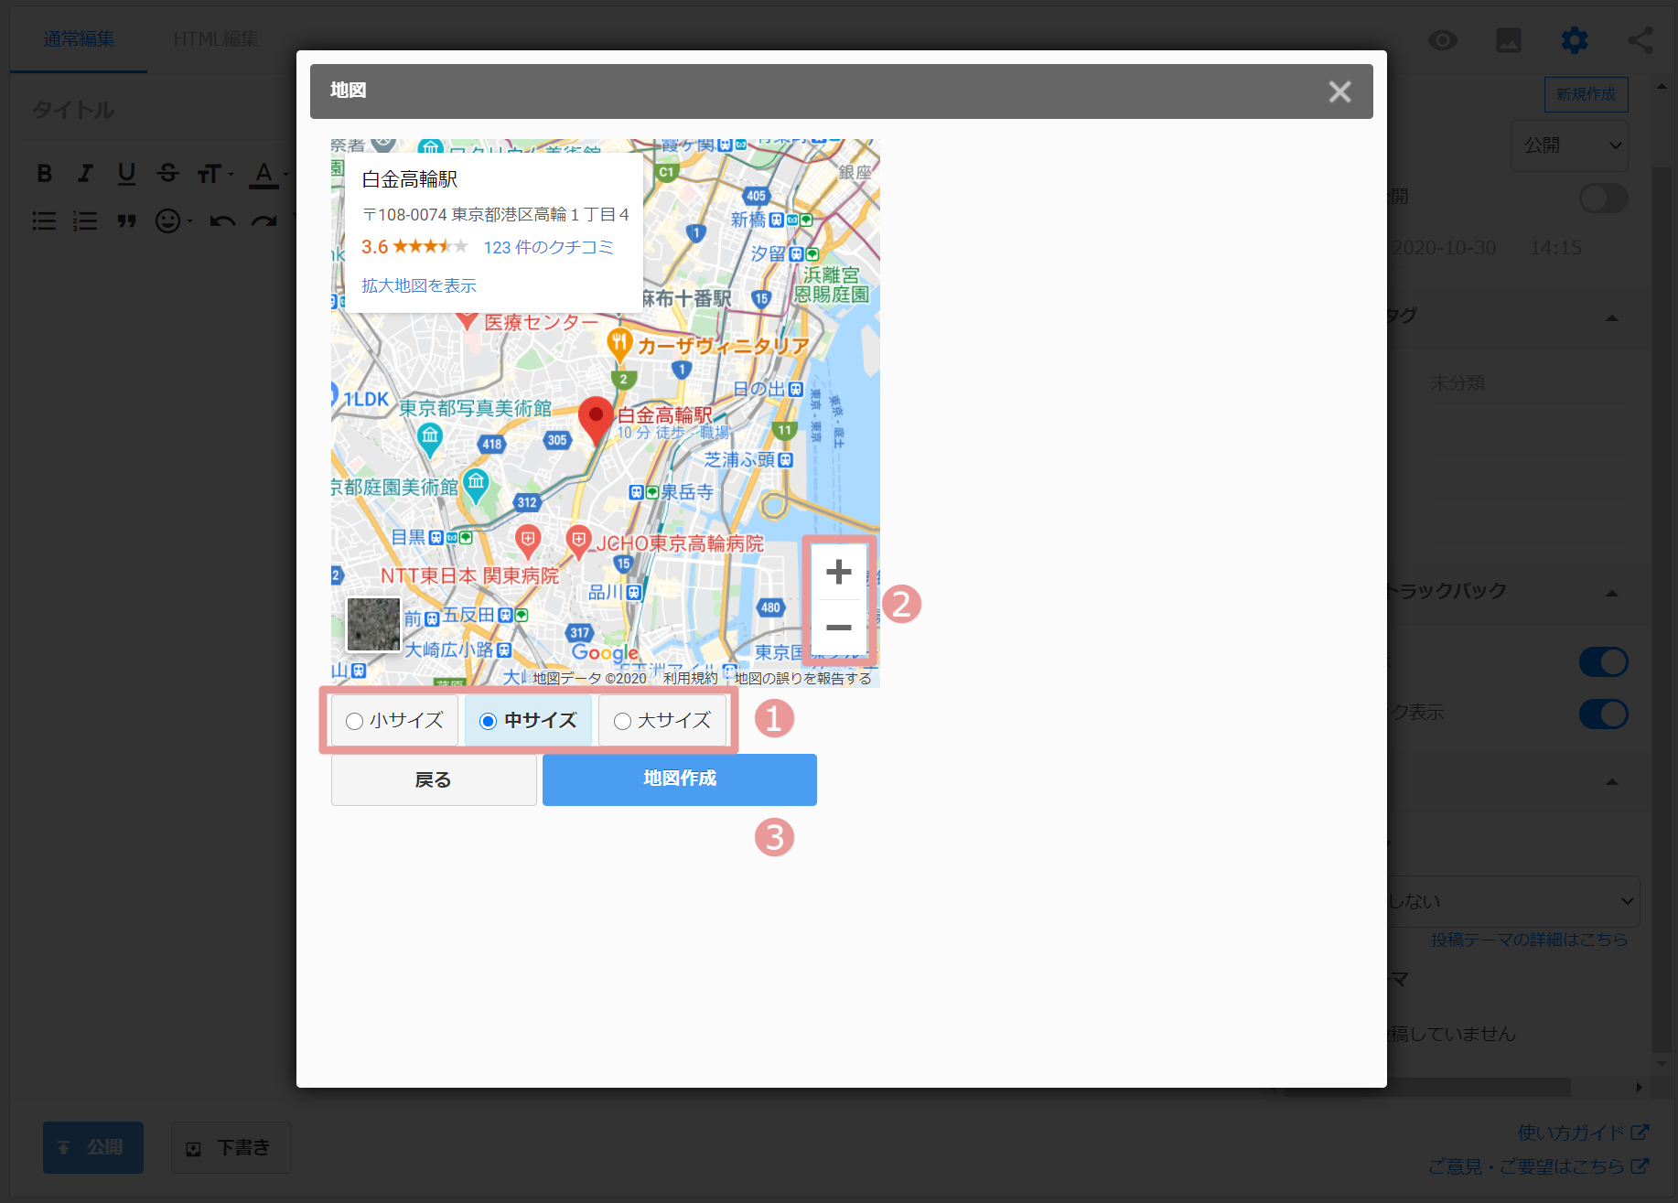Screen dimensions: 1678x1203
Task: Zoom in the map with plus
Action: click(x=839, y=573)
